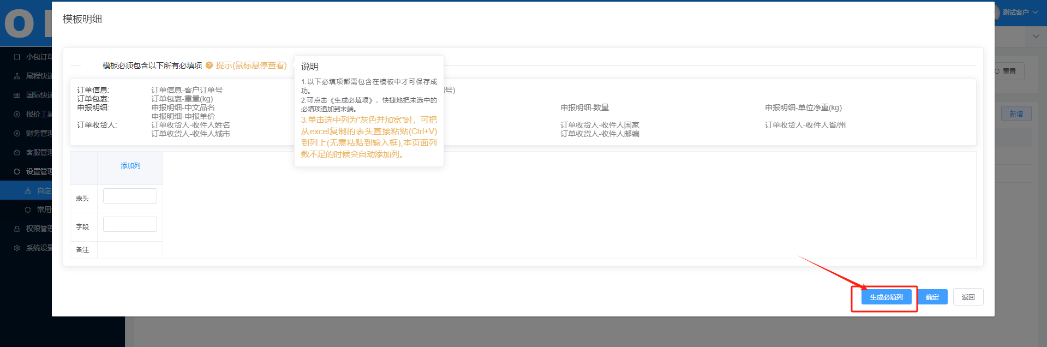Click the 模板明细 dialog title
Image resolution: width=1047 pixels, height=347 pixels.
(82, 19)
